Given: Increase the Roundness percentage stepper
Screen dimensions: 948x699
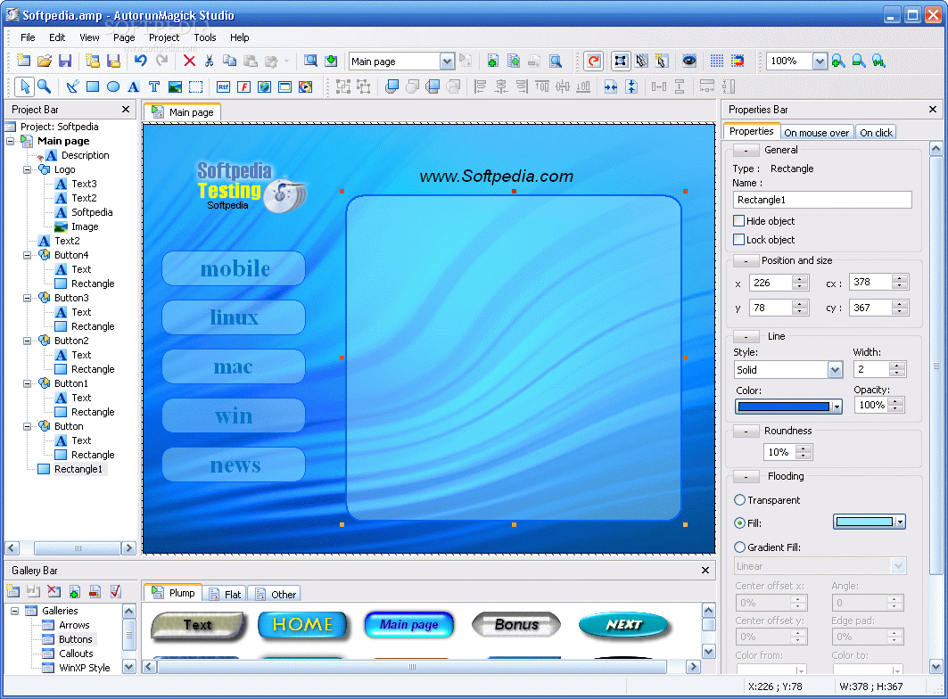Looking at the screenshot, I should coord(804,448).
